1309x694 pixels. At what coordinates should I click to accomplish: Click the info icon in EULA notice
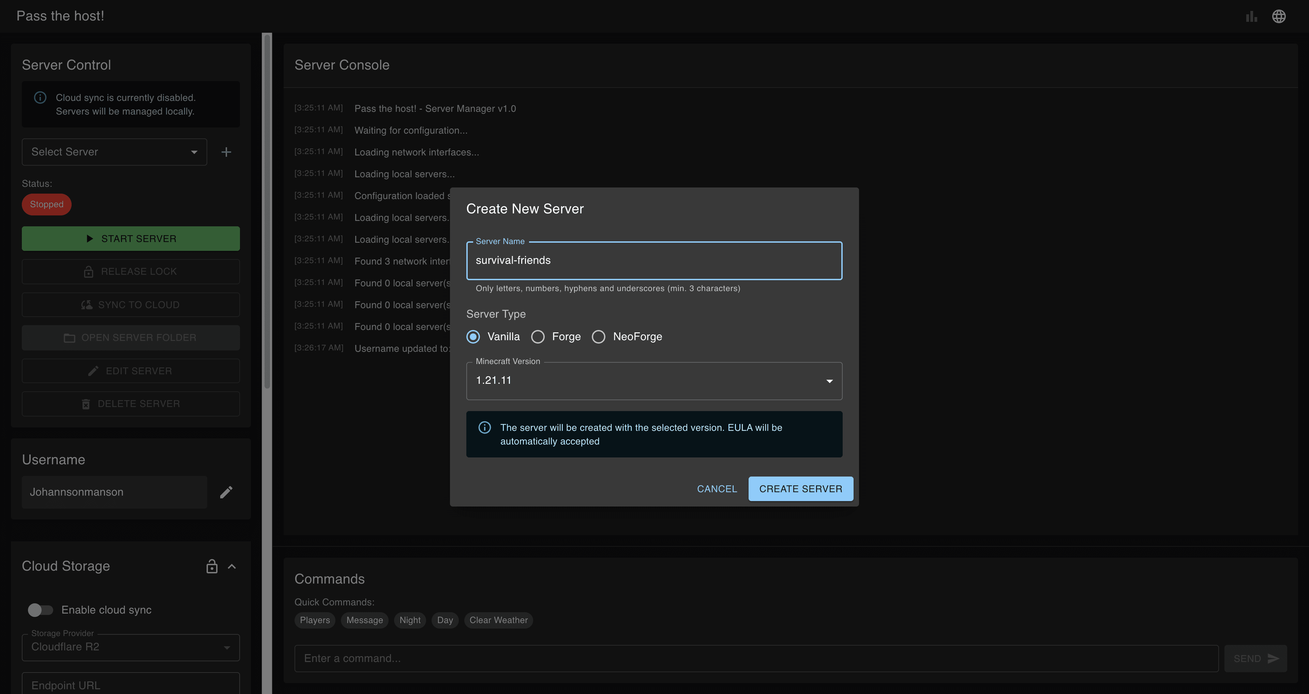point(485,427)
